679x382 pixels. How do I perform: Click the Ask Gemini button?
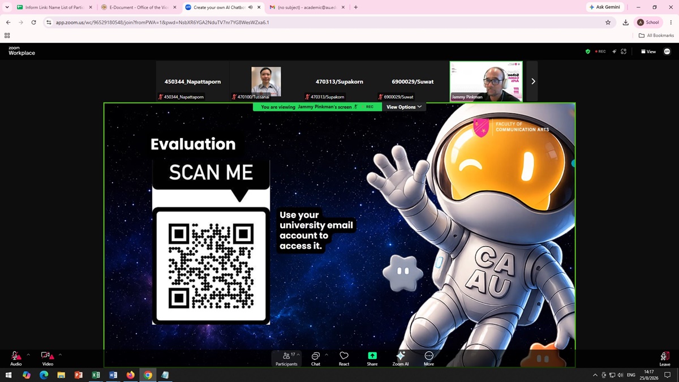click(x=605, y=7)
